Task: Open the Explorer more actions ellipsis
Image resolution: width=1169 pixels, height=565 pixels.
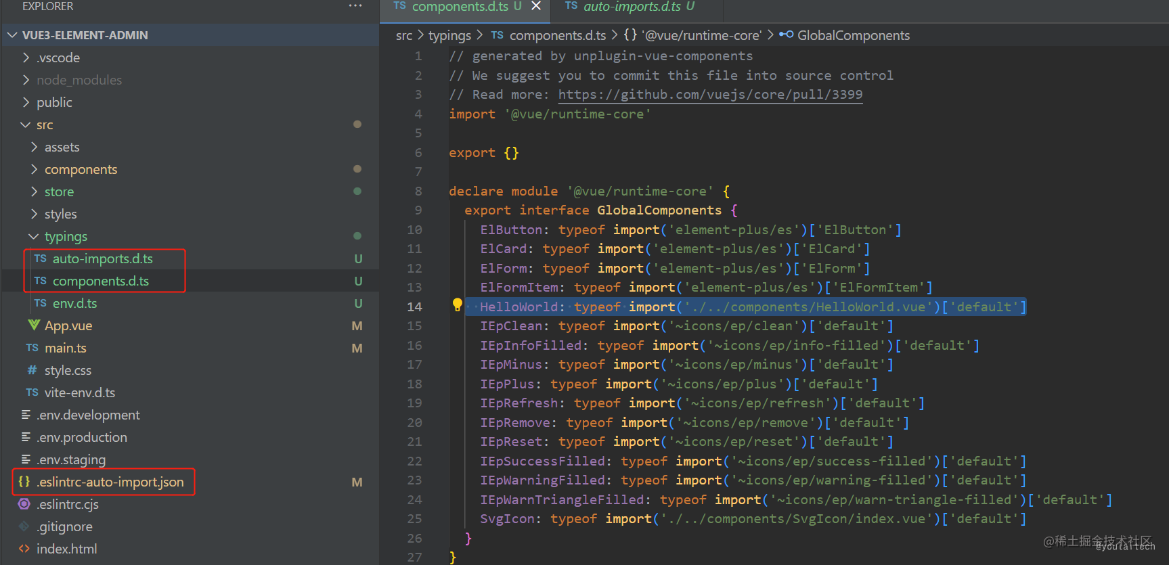Action: point(355,6)
